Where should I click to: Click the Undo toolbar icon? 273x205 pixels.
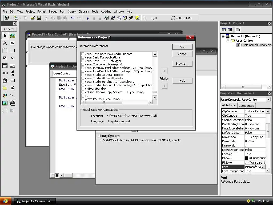(73, 18)
